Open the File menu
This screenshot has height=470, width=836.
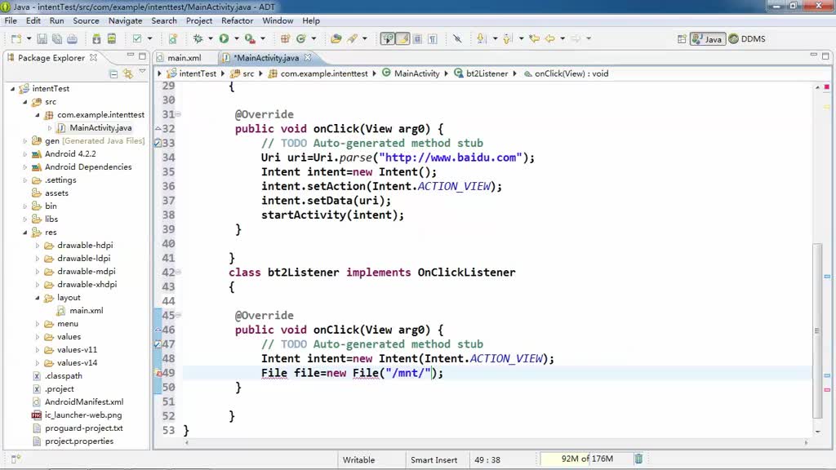11,20
